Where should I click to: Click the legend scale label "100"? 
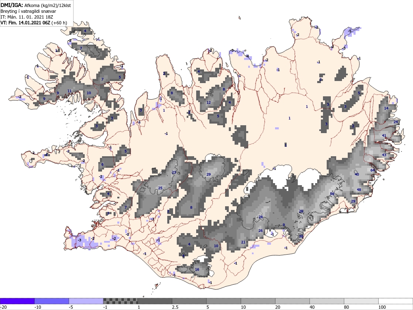pos(382,307)
